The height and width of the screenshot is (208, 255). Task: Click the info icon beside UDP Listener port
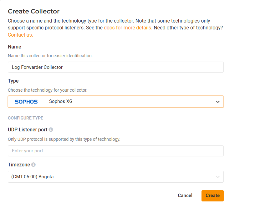(51, 129)
